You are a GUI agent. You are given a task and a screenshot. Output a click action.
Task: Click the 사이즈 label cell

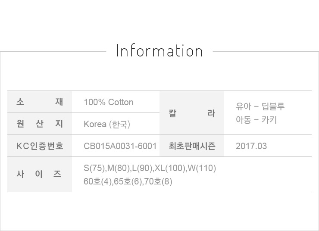click(40, 175)
